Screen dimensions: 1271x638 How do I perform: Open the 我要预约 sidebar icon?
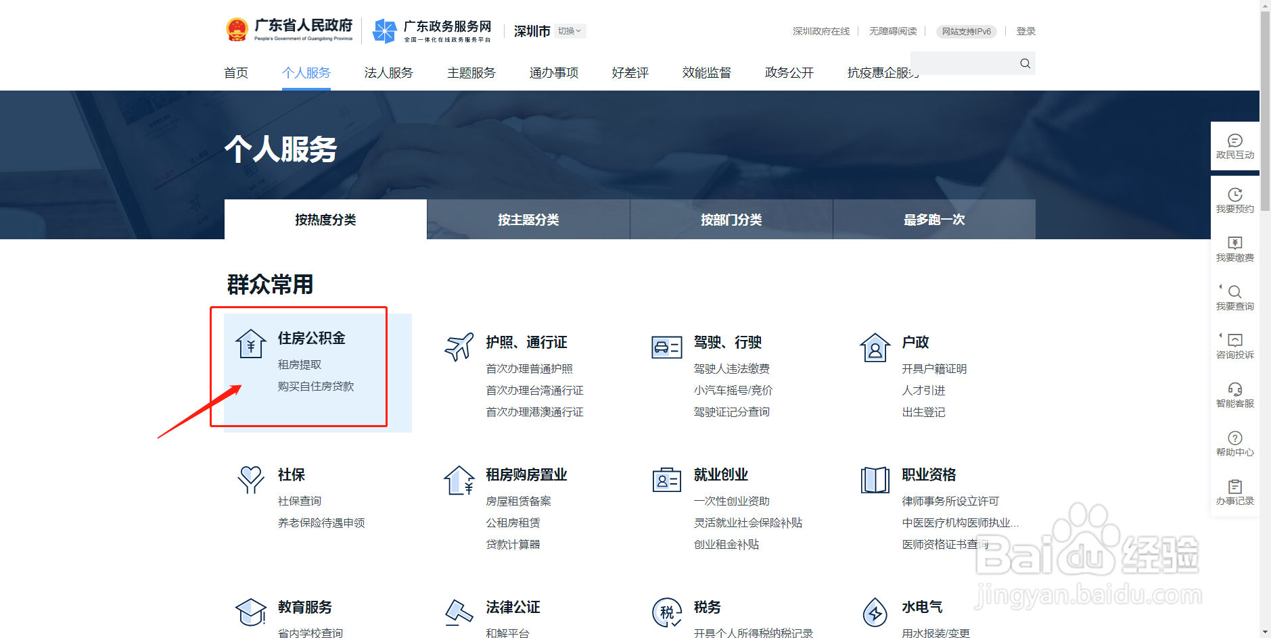click(x=1235, y=195)
